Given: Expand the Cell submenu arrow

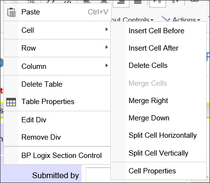Looking at the screenshot, I should (106, 29).
